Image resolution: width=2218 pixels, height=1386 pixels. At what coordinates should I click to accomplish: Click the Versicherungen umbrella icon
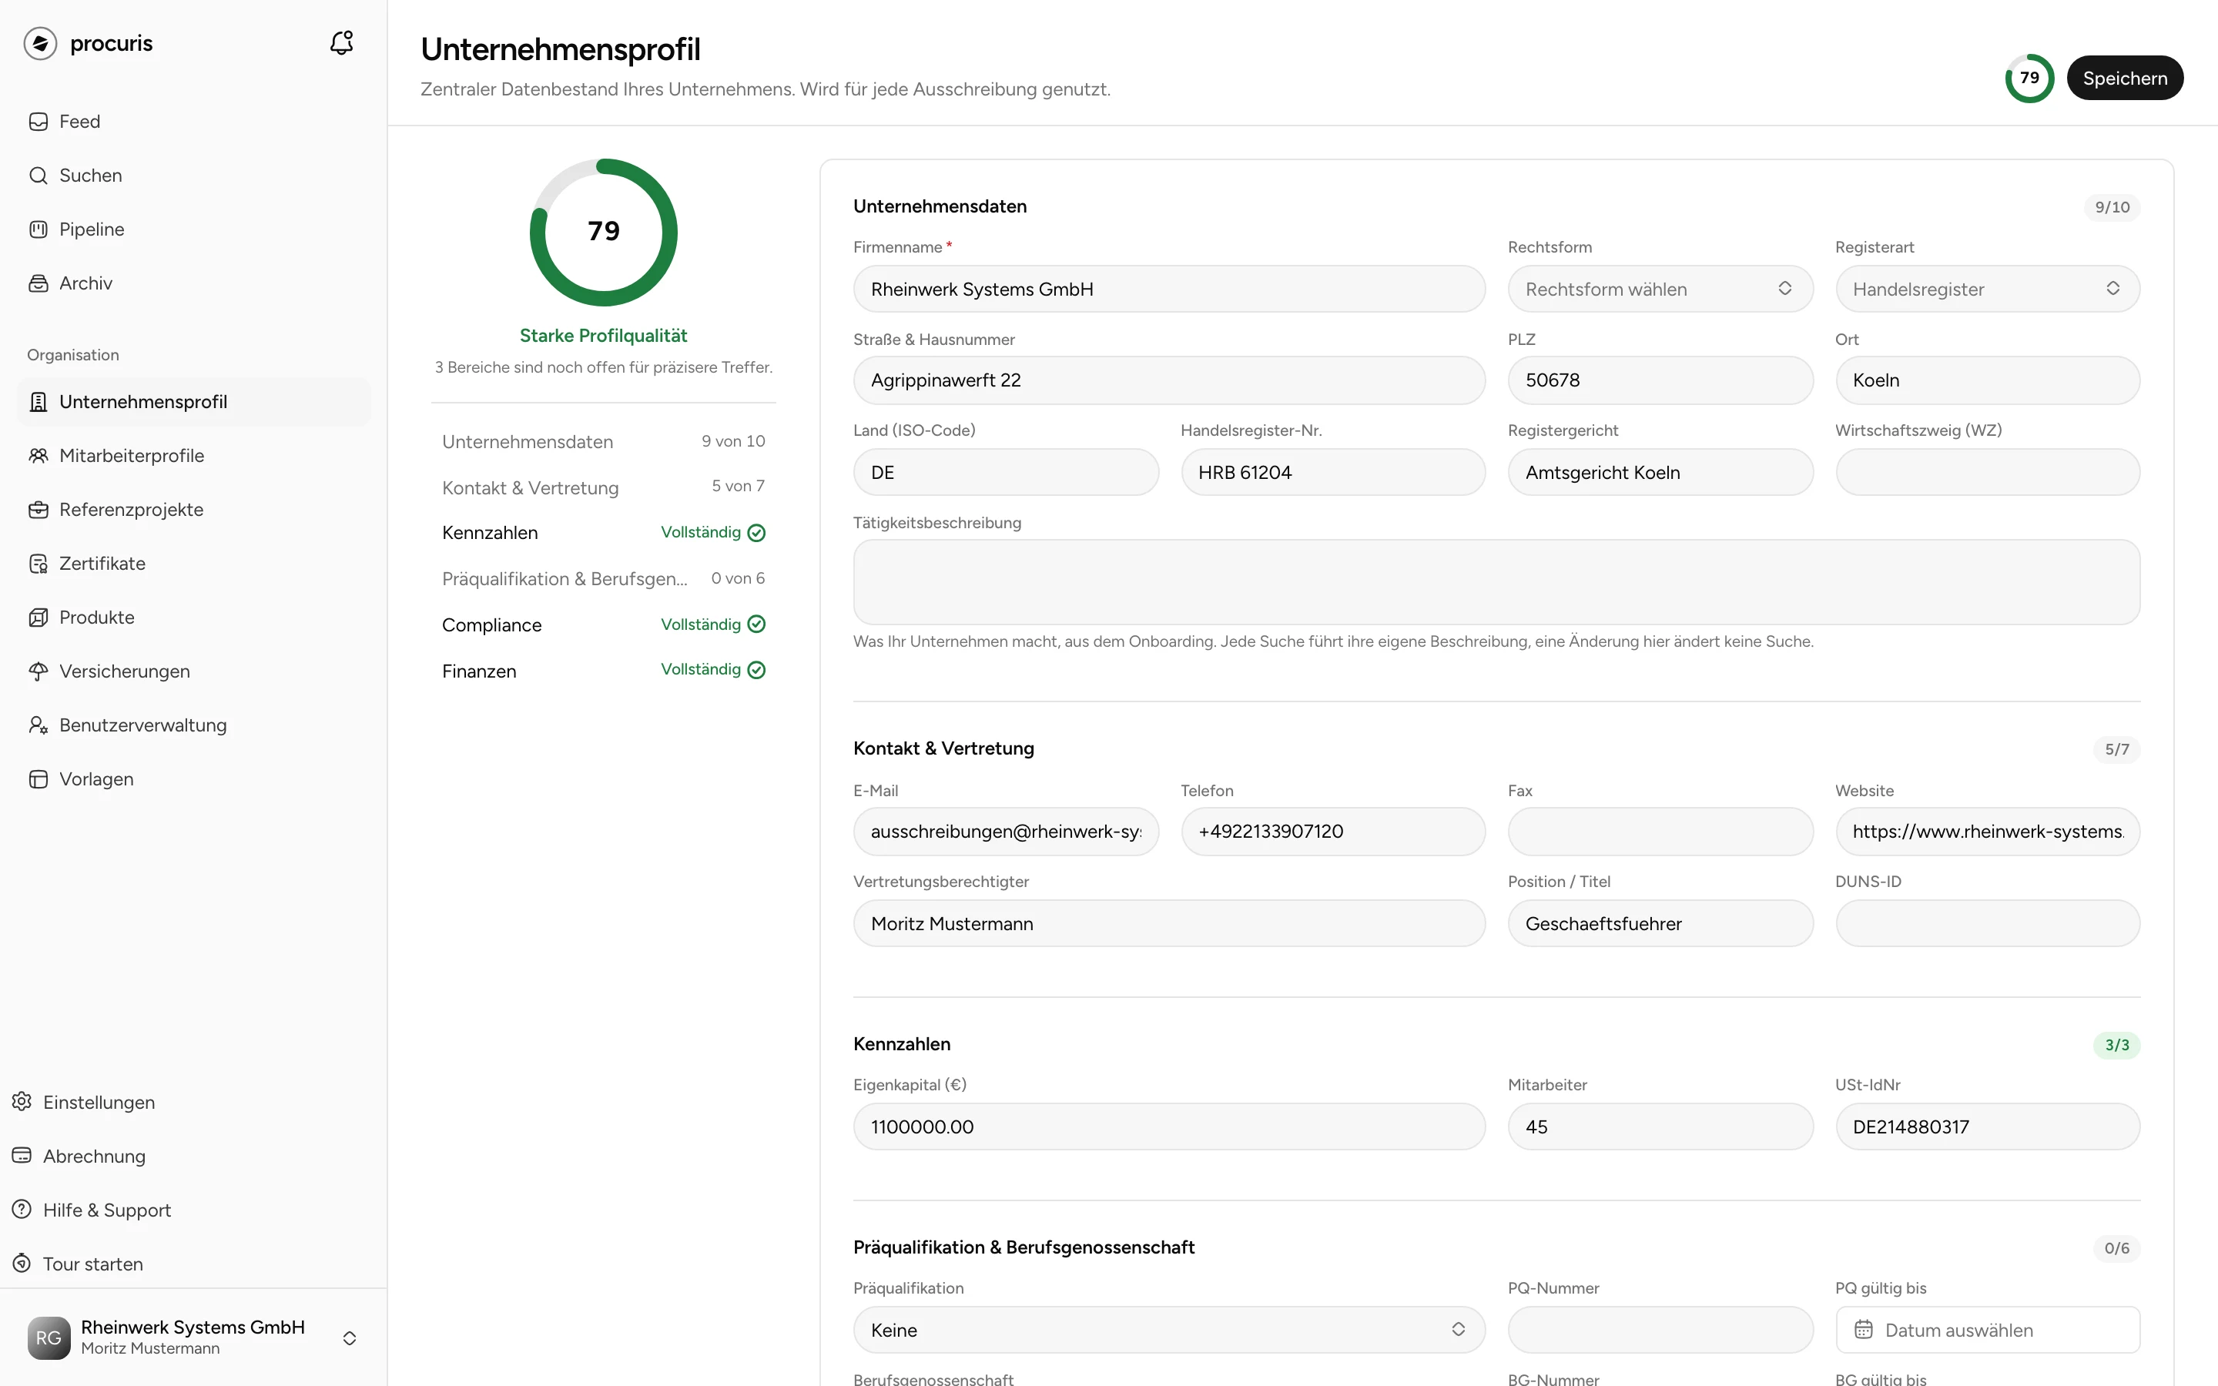[x=39, y=671]
